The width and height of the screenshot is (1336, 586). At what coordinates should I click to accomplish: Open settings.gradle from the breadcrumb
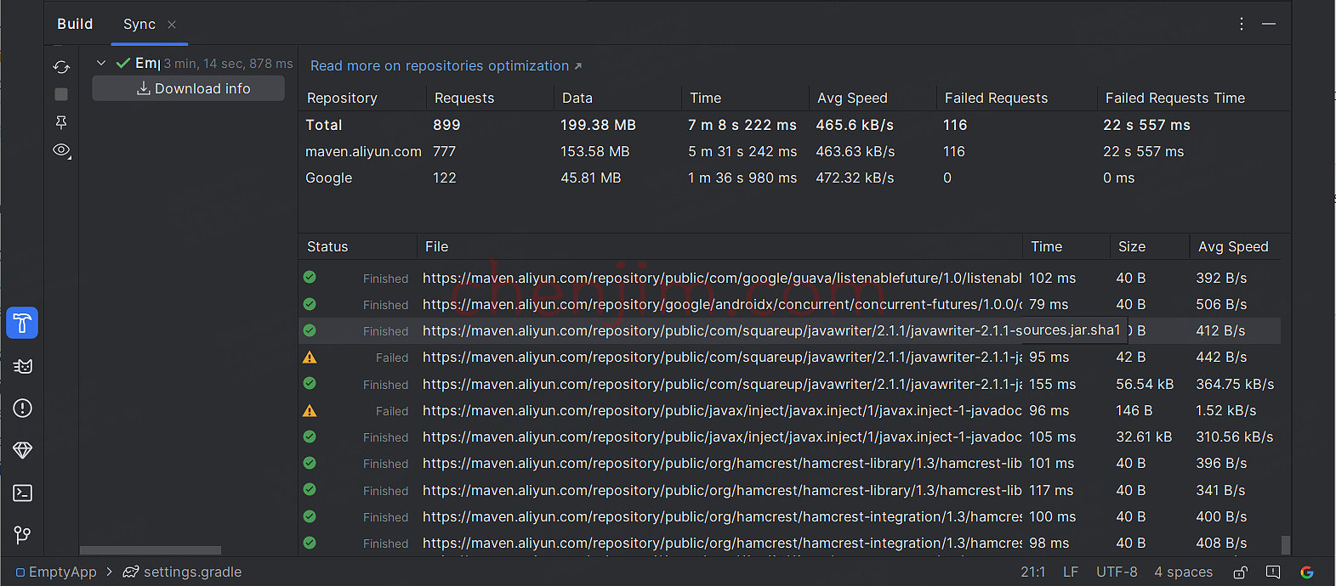tap(192, 572)
